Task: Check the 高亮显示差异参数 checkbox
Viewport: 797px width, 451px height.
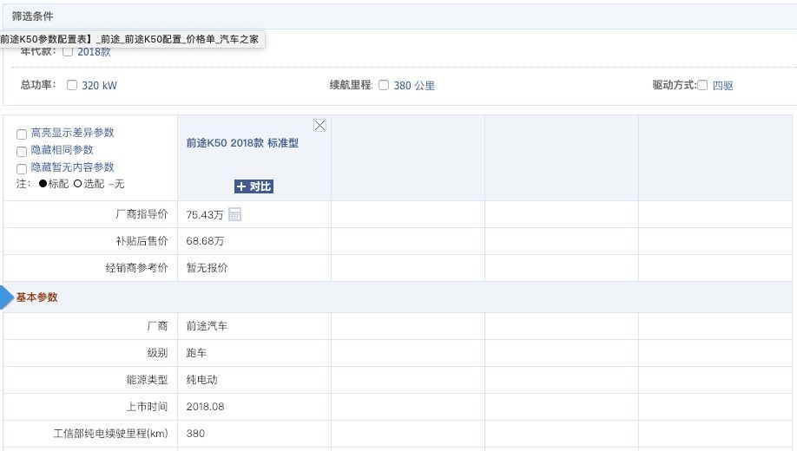Action: pos(22,134)
